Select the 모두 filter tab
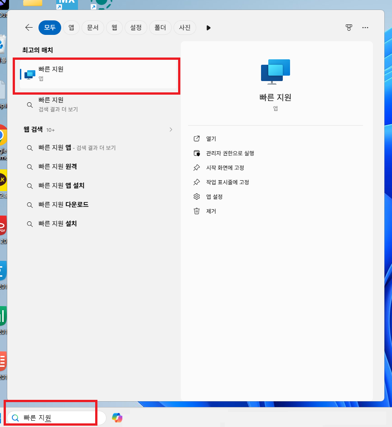Screen dimensions: 392x427 (x=49, y=28)
